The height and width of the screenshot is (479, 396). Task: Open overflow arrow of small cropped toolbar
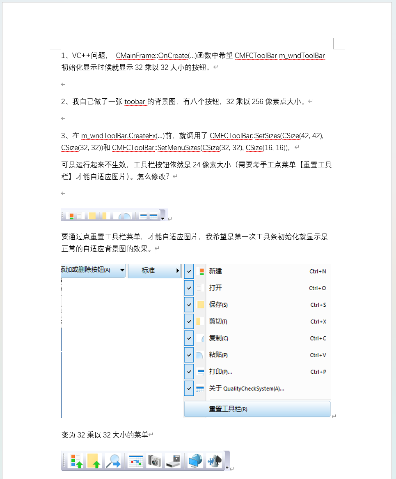tap(163, 218)
